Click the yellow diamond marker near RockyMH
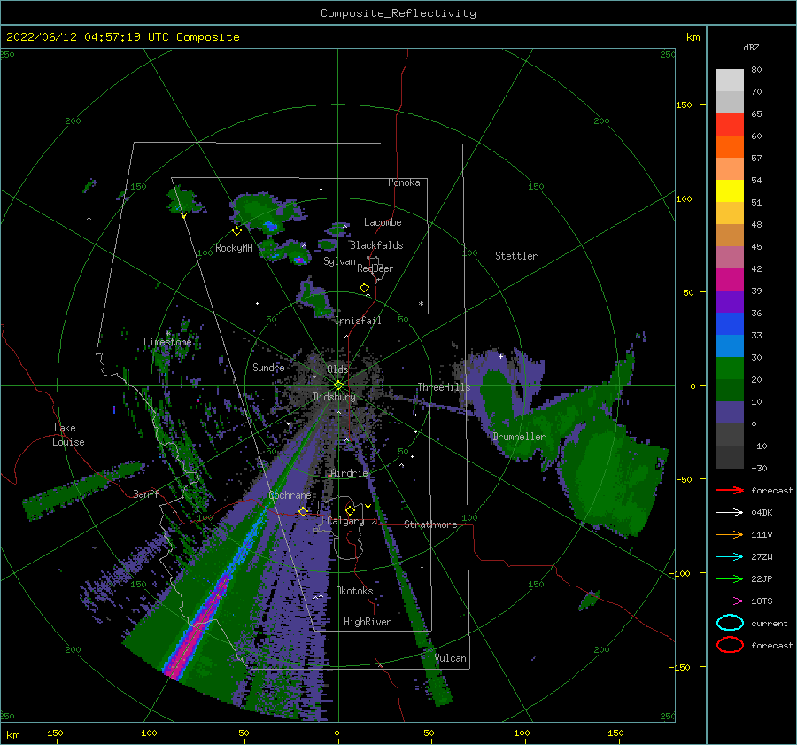This screenshot has width=797, height=745. pos(236,231)
